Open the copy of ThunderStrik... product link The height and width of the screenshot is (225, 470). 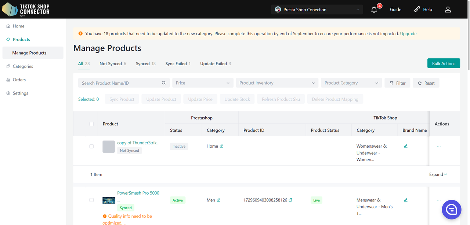pyautogui.click(x=138, y=143)
